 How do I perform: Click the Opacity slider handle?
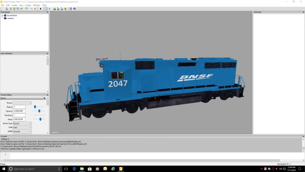[39, 111]
